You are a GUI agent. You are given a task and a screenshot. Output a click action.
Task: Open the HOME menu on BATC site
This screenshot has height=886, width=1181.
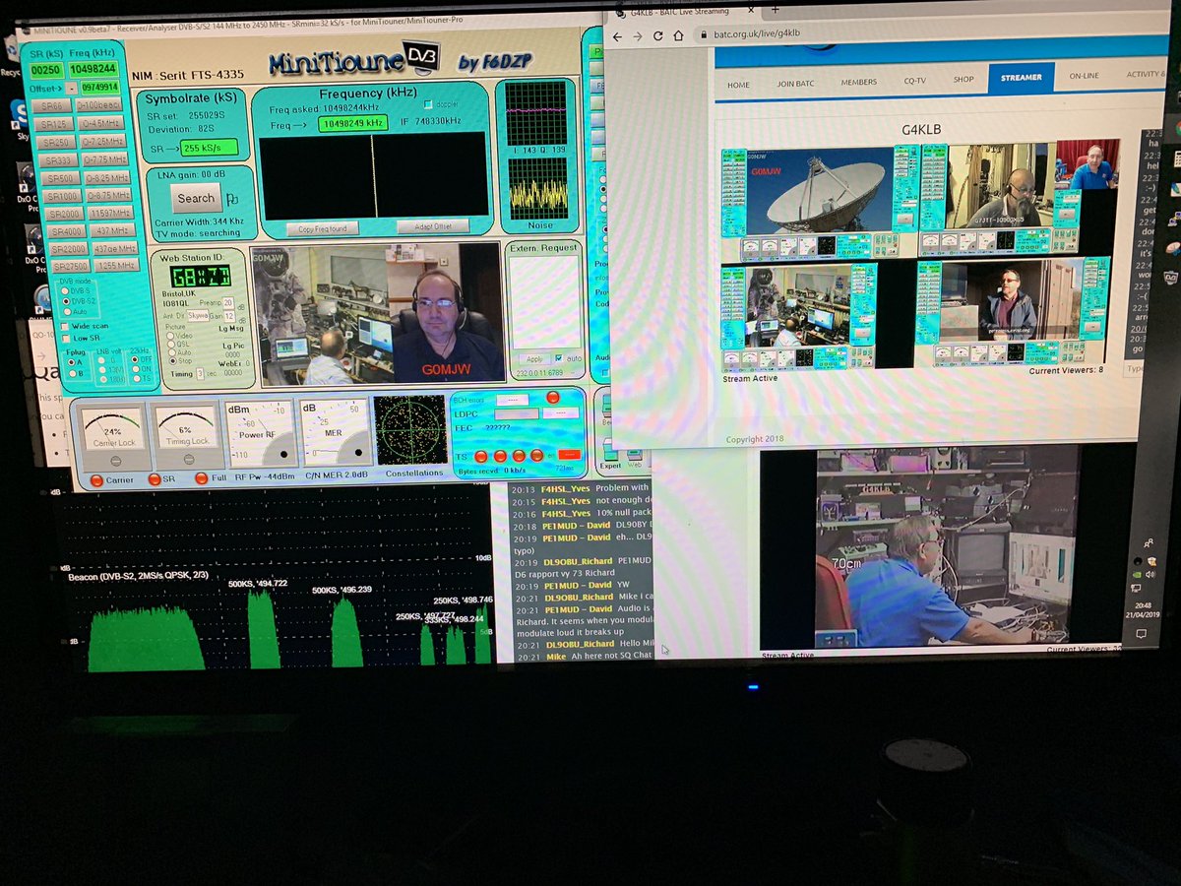738,85
